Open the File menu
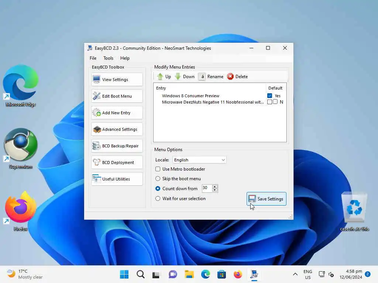The image size is (378, 283). click(x=93, y=58)
